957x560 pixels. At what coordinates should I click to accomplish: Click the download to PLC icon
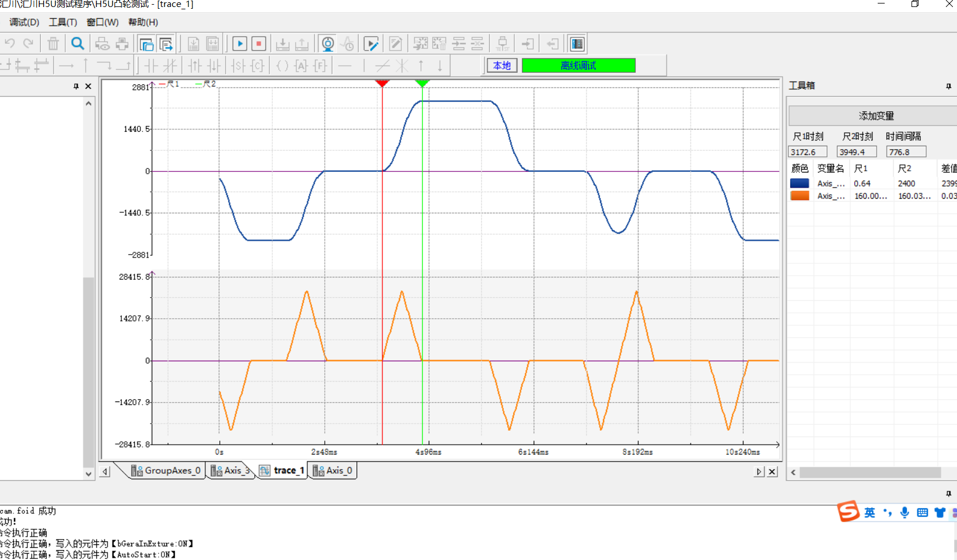pyautogui.click(x=283, y=44)
